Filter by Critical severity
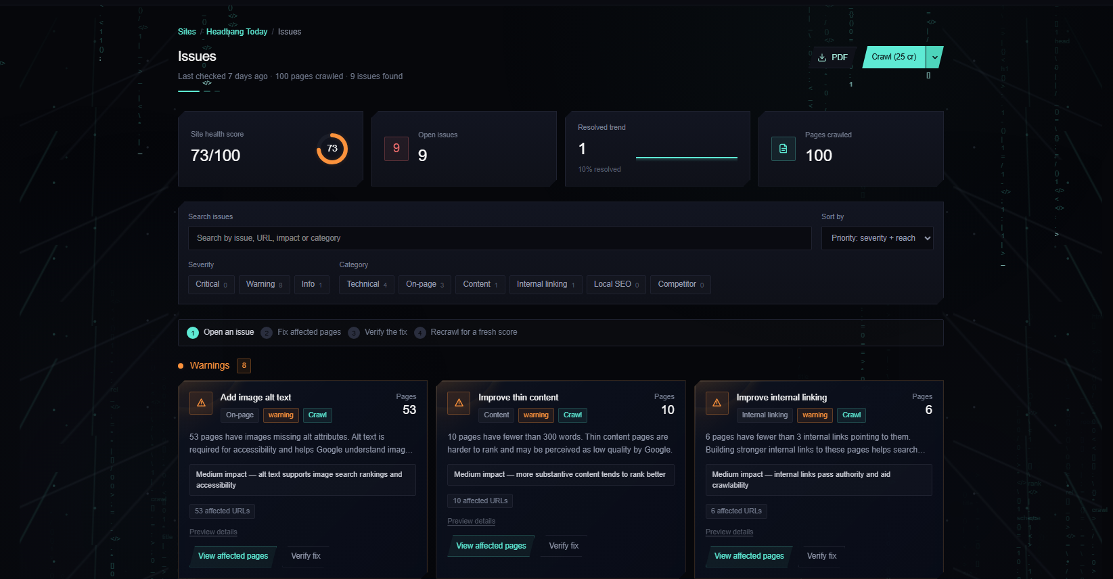This screenshot has height=579, width=1113. (x=211, y=284)
